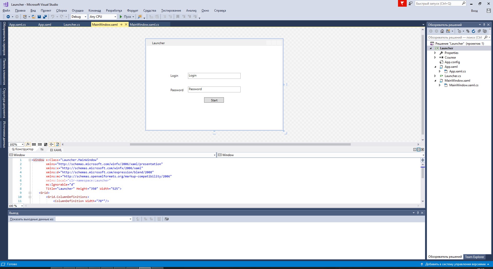Open the Отладка menu
This screenshot has height=269, width=493.
coord(78,11)
